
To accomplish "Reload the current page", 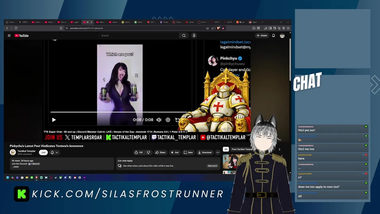I will (16, 28).
